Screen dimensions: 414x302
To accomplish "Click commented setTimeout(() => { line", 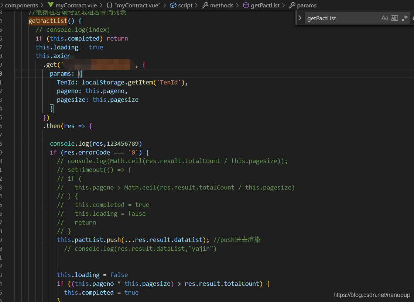I will (x=94, y=170).
